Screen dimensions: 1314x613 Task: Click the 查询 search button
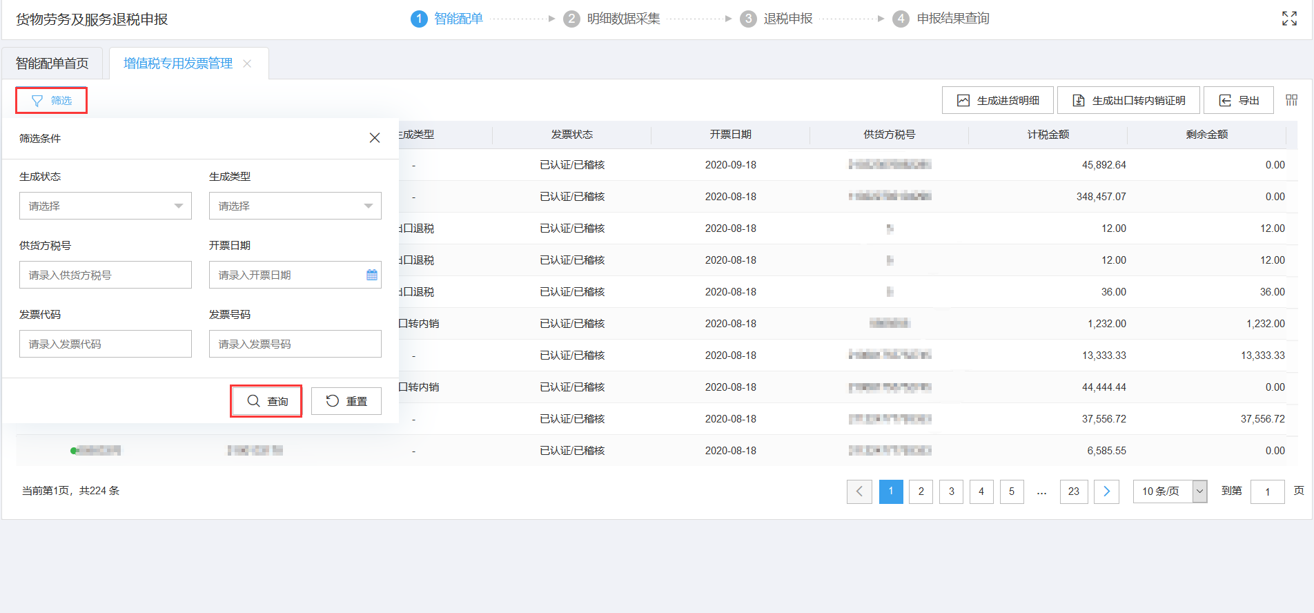[x=266, y=401]
